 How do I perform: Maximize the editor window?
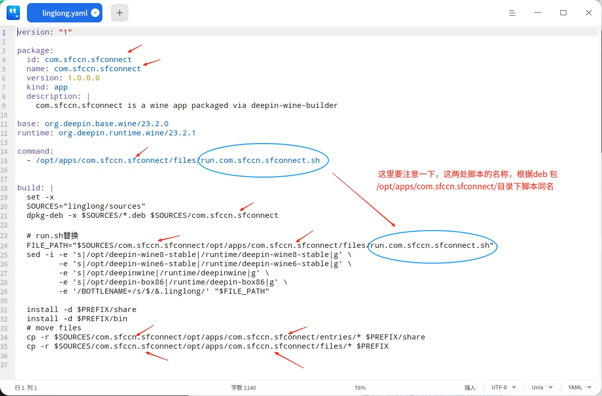563,13
